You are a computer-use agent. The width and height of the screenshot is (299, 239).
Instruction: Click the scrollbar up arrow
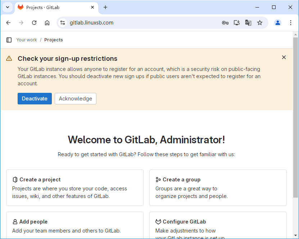pyautogui.click(x=295, y=35)
